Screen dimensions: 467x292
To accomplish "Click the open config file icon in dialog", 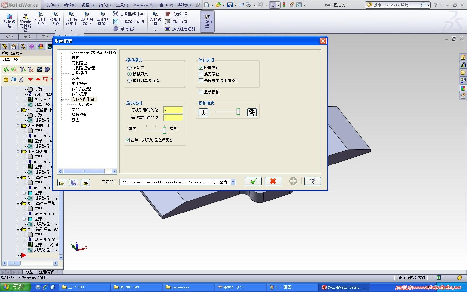I will [62, 183].
